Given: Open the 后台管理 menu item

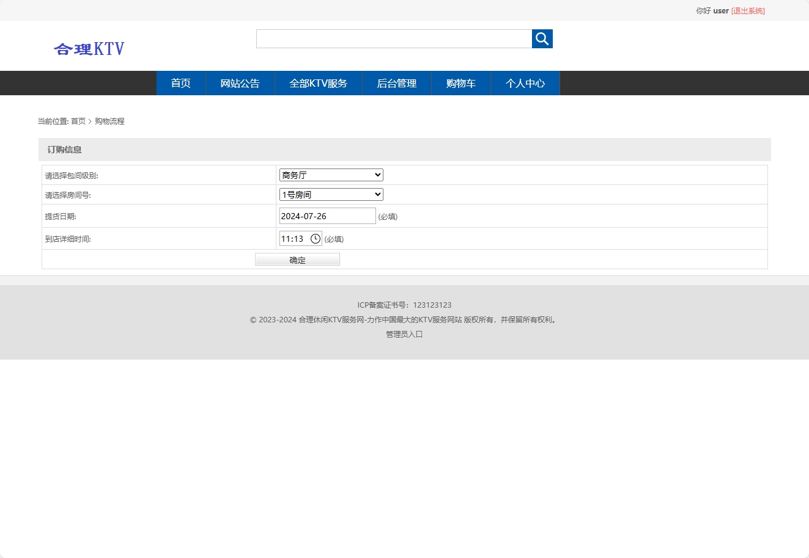Looking at the screenshot, I should click(396, 83).
